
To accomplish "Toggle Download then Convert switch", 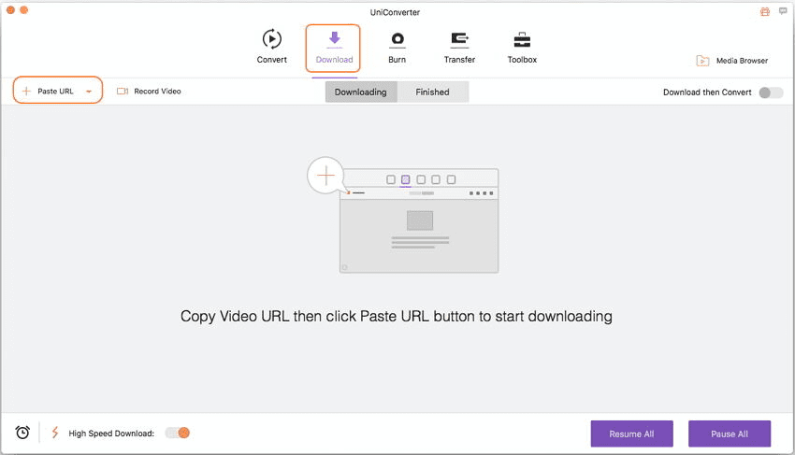I will coord(771,92).
